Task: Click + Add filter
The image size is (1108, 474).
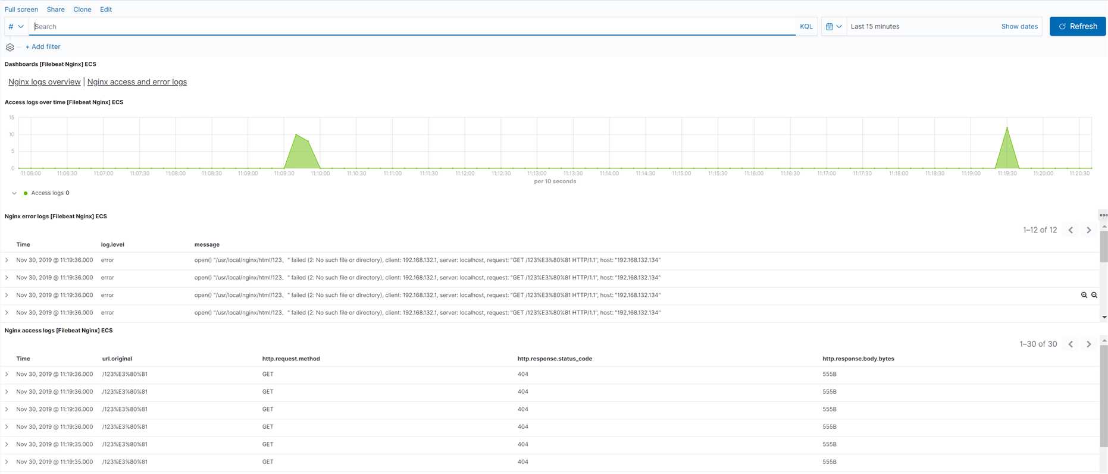Action: [43, 47]
